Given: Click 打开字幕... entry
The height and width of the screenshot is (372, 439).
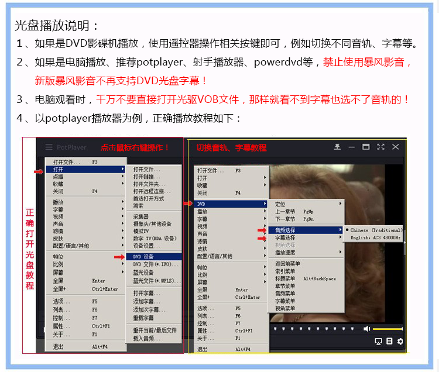Looking at the screenshot, I should [154, 293].
